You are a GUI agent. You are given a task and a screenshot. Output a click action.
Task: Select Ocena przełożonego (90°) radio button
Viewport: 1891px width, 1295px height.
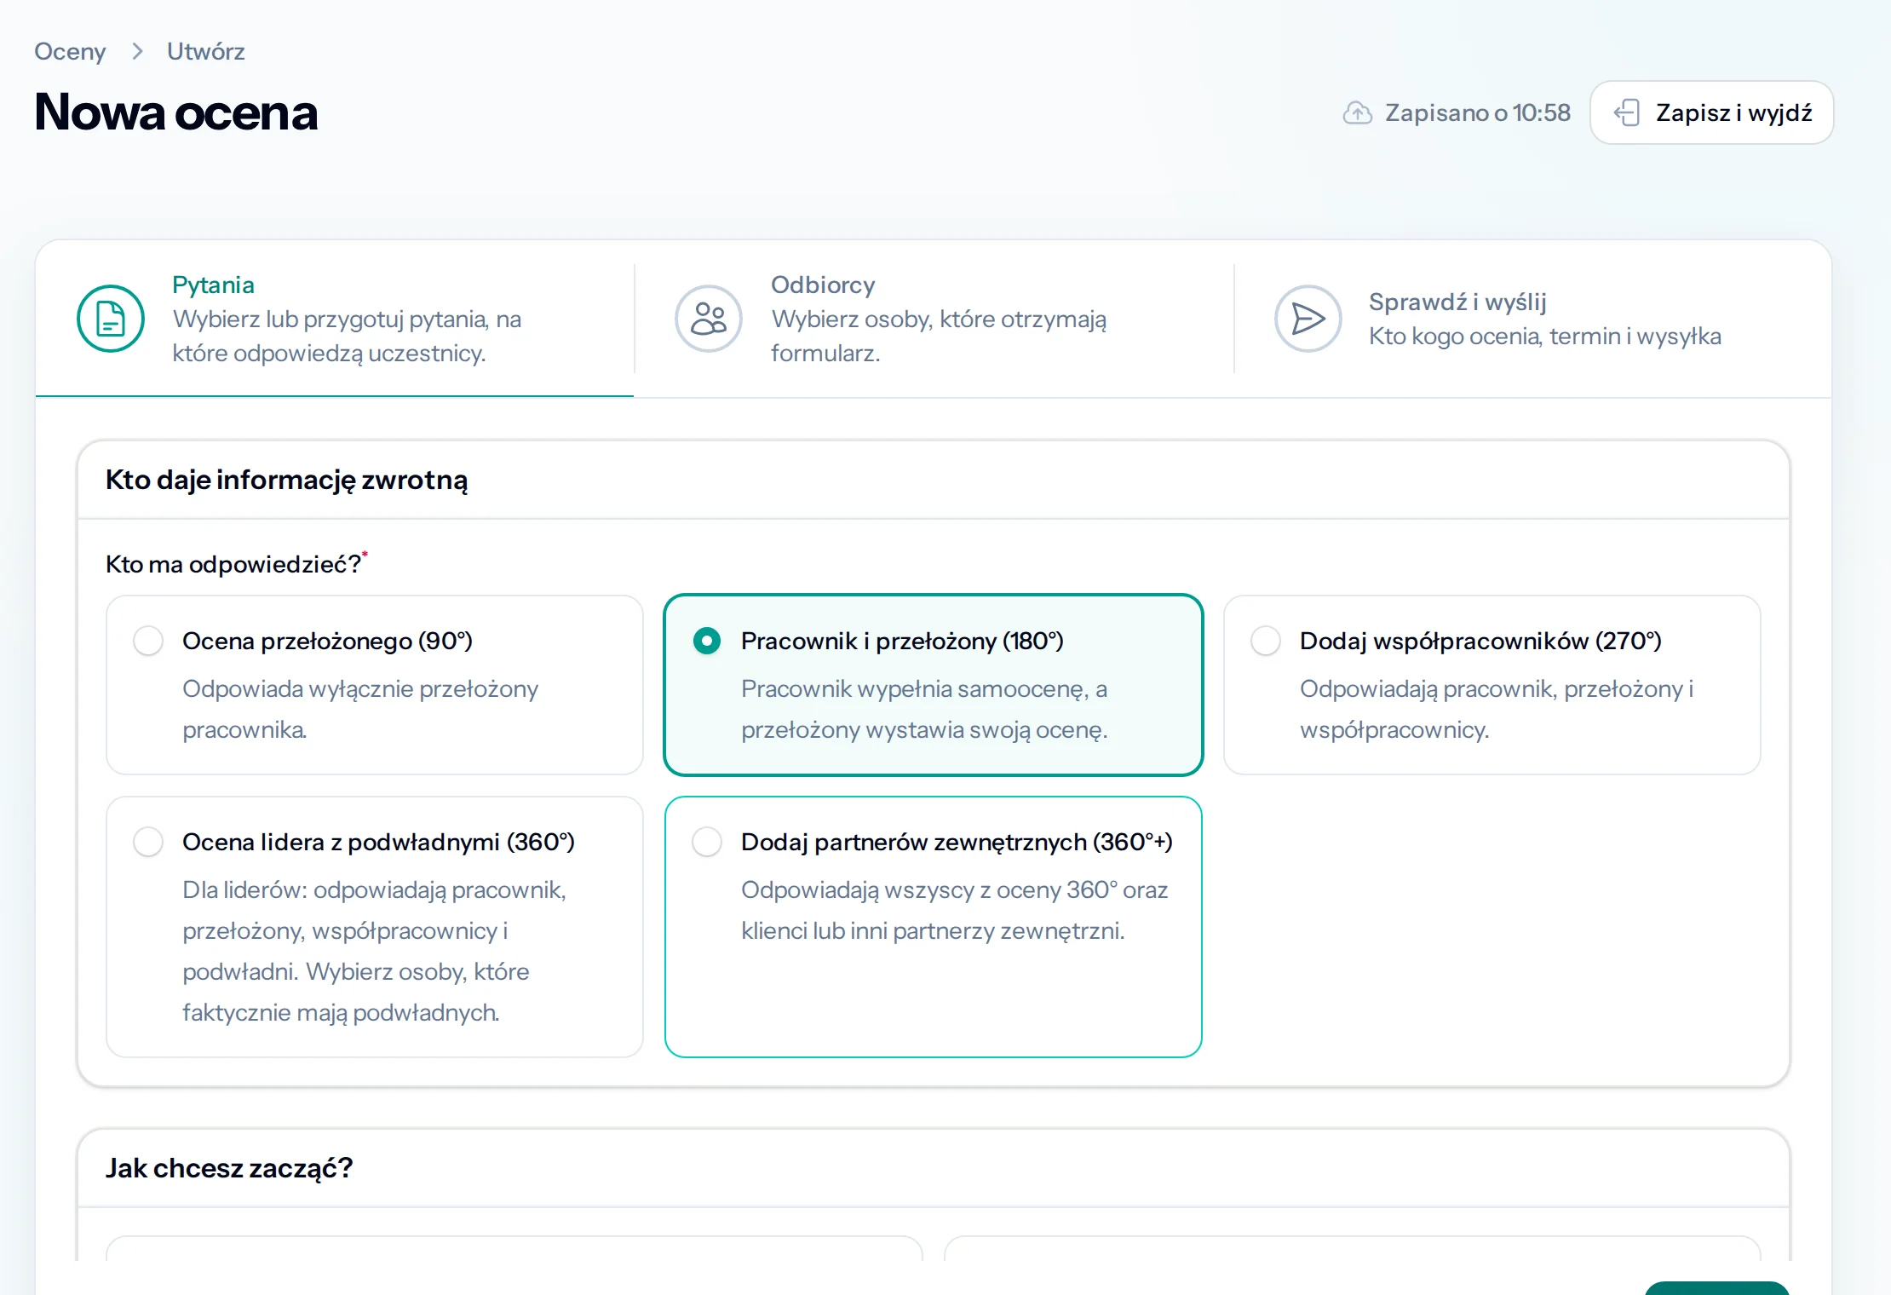tap(148, 641)
